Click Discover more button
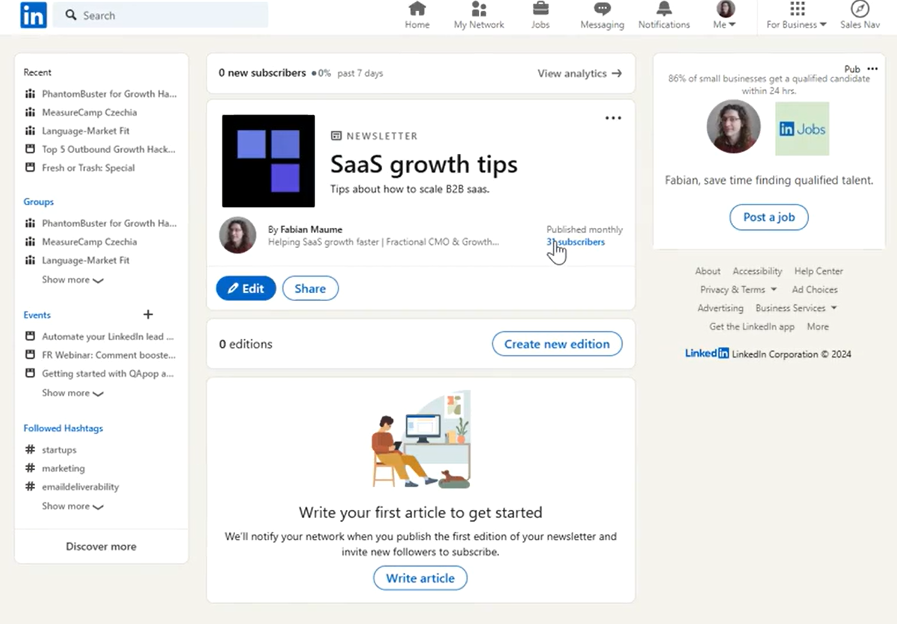897x624 pixels. tap(101, 546)
